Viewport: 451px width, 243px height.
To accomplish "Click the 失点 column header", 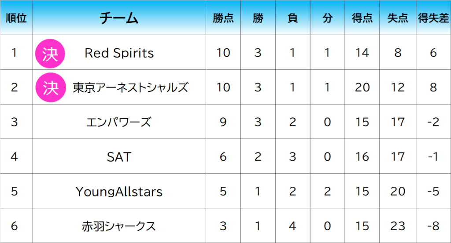I will [x=398, y=18].
